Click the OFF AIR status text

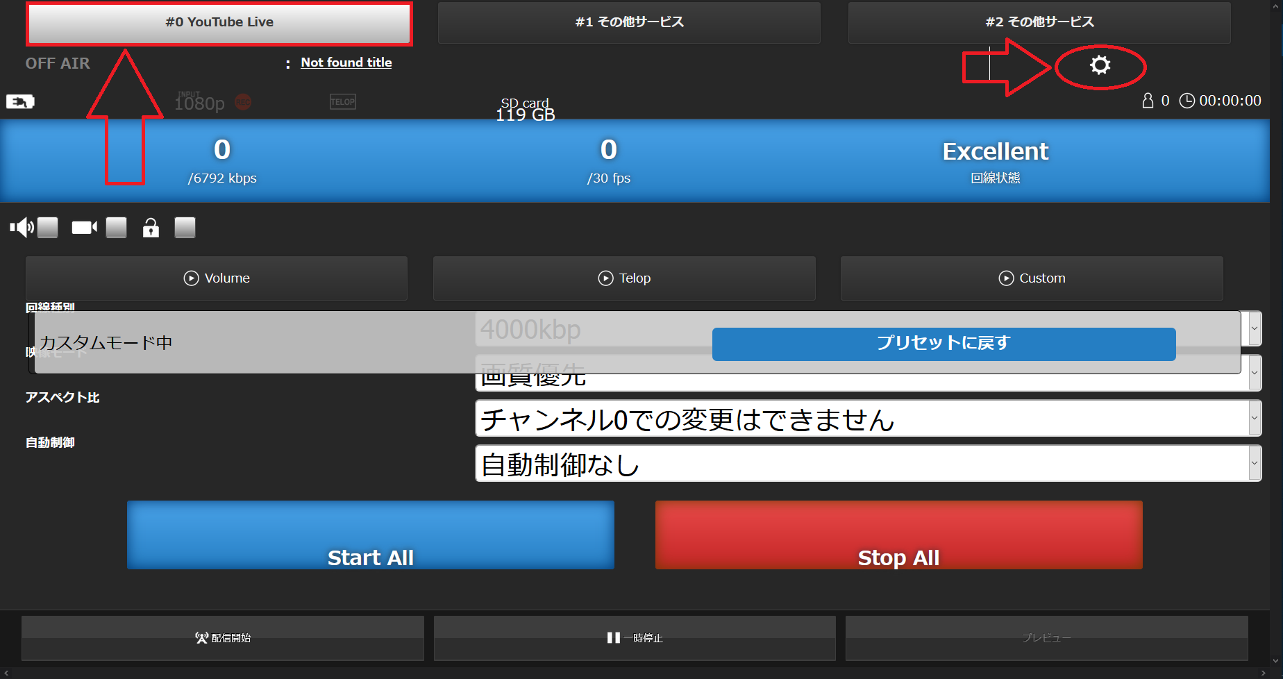pos(58,63)
